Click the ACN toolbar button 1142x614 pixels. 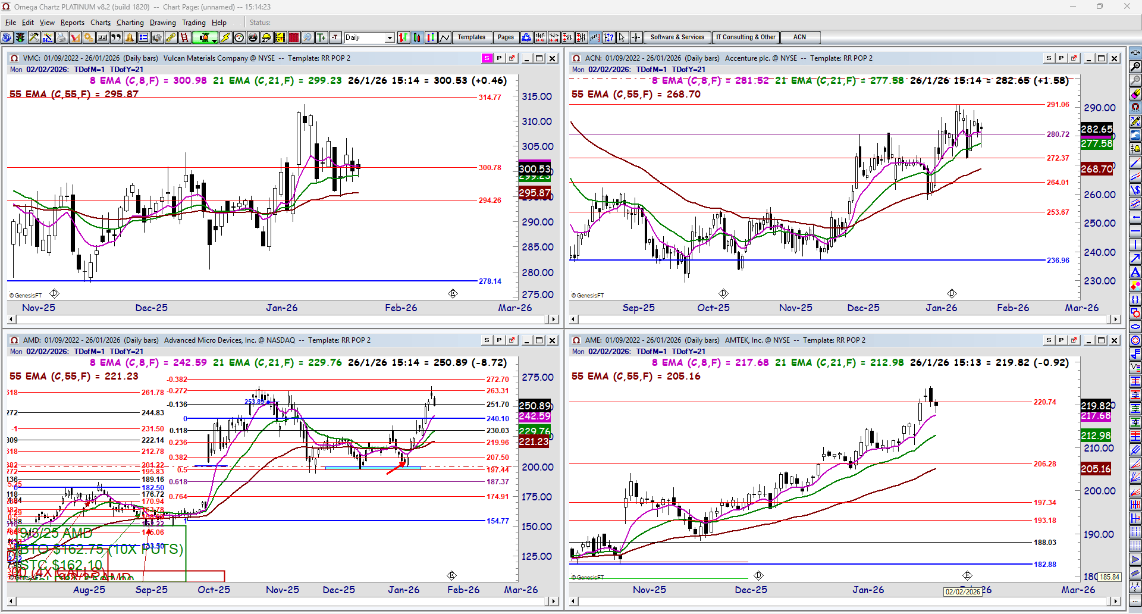tap(800, 37)
